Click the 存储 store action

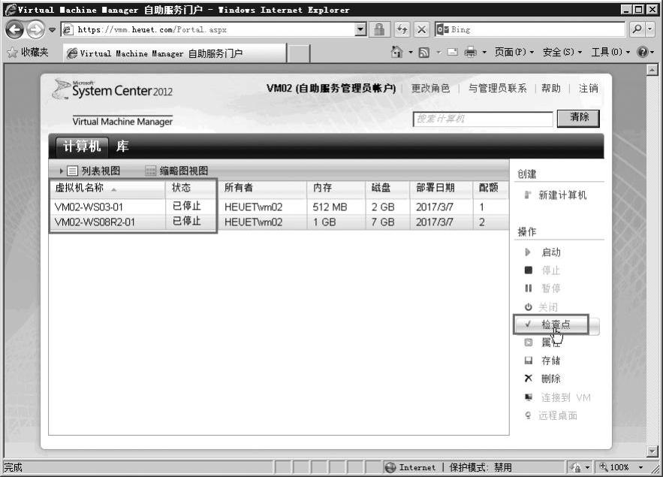[x=543, y=361]
